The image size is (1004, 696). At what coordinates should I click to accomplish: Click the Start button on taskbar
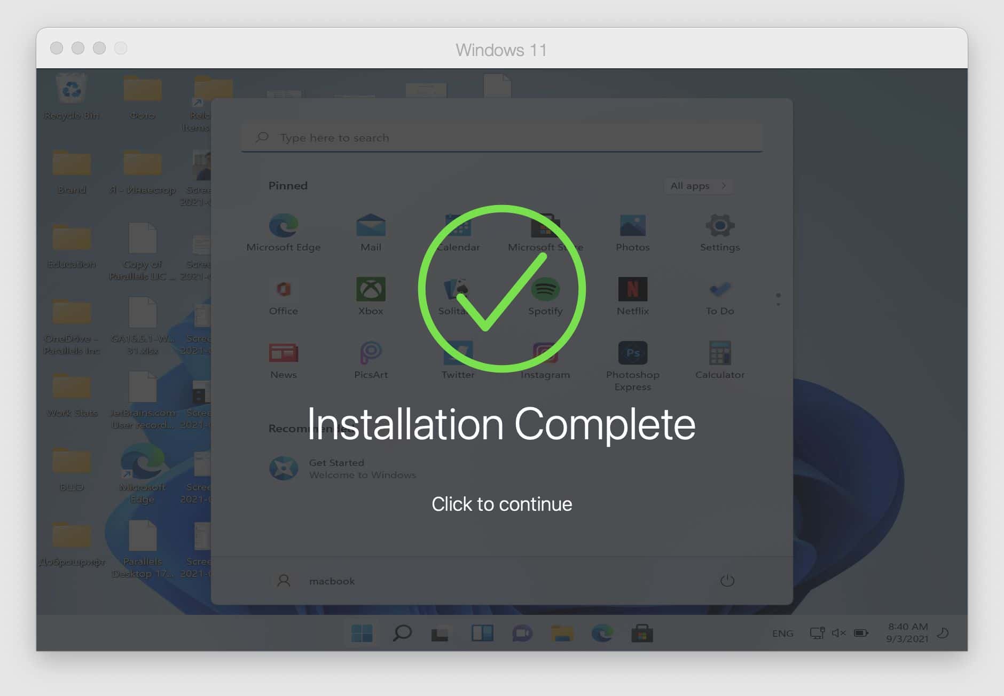tap(362, 634)
